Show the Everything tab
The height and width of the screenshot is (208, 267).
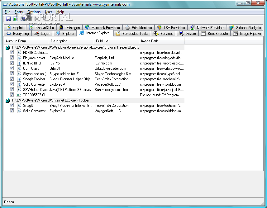pyautogui.click(x=17, y=34)
